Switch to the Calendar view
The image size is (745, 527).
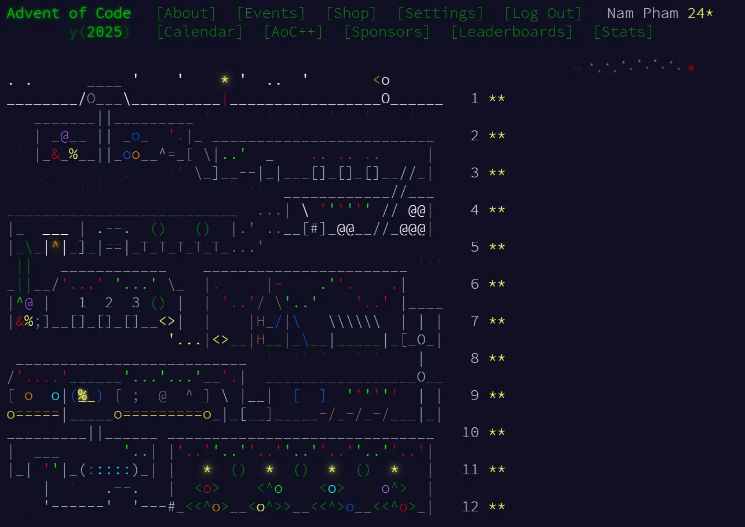click(200, 32)
